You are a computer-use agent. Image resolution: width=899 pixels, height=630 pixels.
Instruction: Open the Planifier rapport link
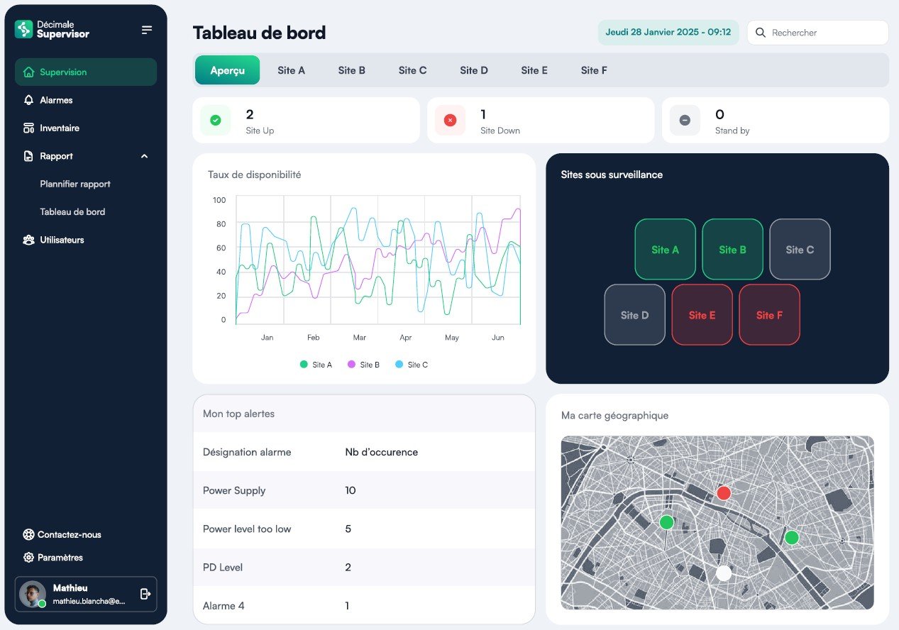(75, 184)
